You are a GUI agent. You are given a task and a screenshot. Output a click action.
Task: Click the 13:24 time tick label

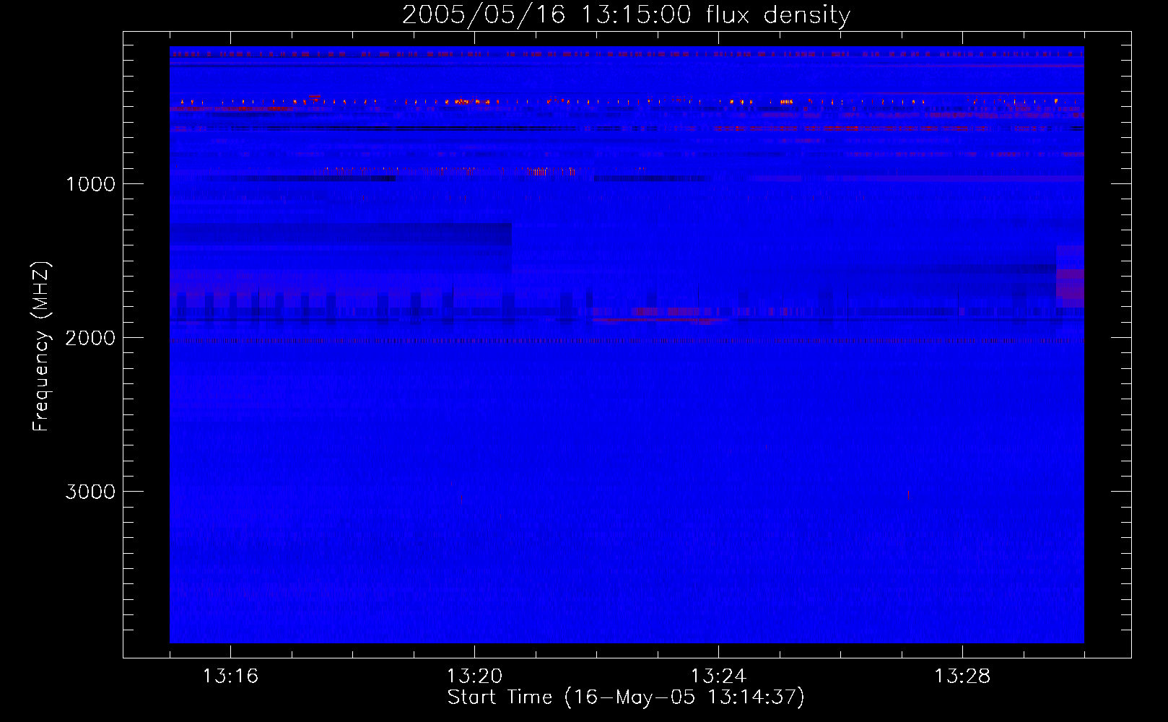tap(718, 676)
